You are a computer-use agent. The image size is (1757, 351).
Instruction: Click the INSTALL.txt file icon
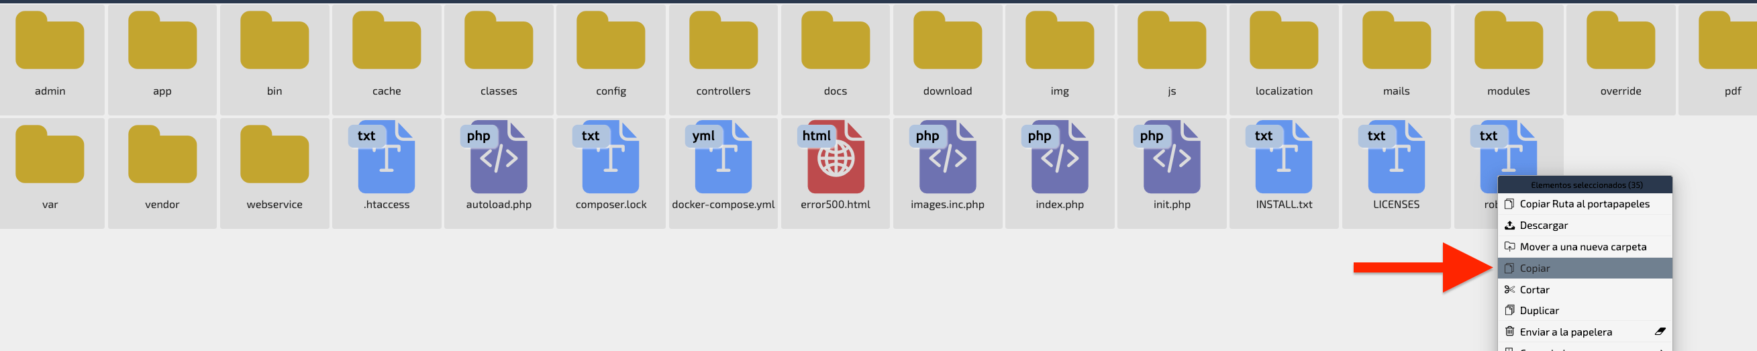(1283, 157)
